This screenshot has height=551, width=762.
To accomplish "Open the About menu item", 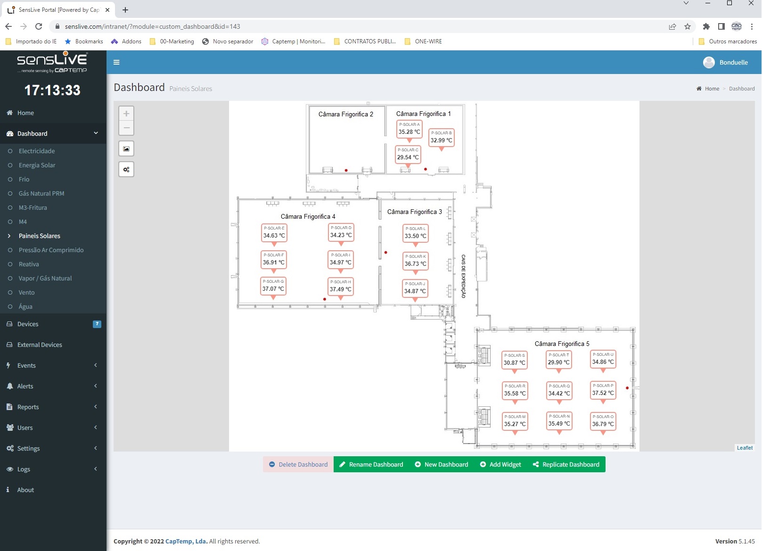I will [x=25, y=490].
